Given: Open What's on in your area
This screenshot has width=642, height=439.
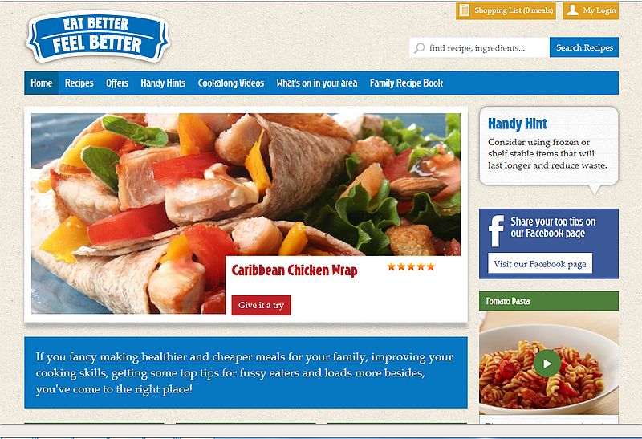Looking at the screenshot, I should coord(316,83).
